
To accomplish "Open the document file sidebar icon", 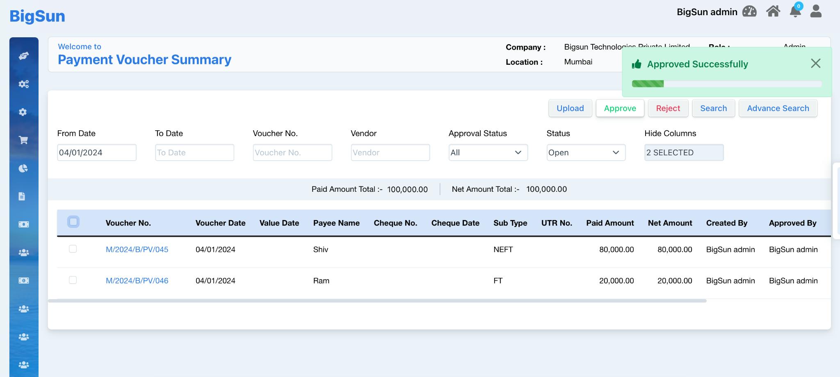I will [x=22, y=196].
